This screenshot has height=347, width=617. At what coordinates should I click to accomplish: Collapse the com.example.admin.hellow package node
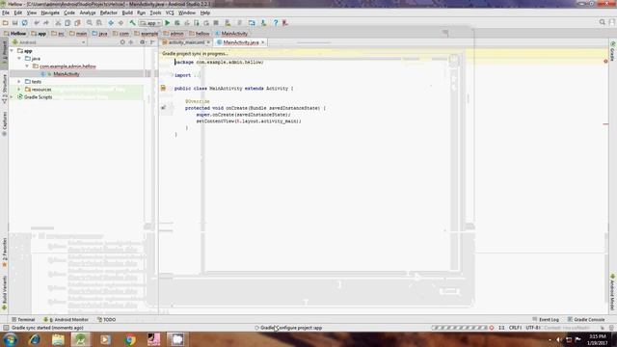point(27,67)
